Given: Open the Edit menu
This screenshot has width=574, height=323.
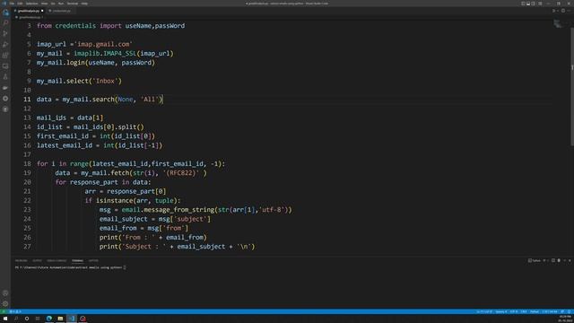Looking at the screenshot, I should point(20,4).
